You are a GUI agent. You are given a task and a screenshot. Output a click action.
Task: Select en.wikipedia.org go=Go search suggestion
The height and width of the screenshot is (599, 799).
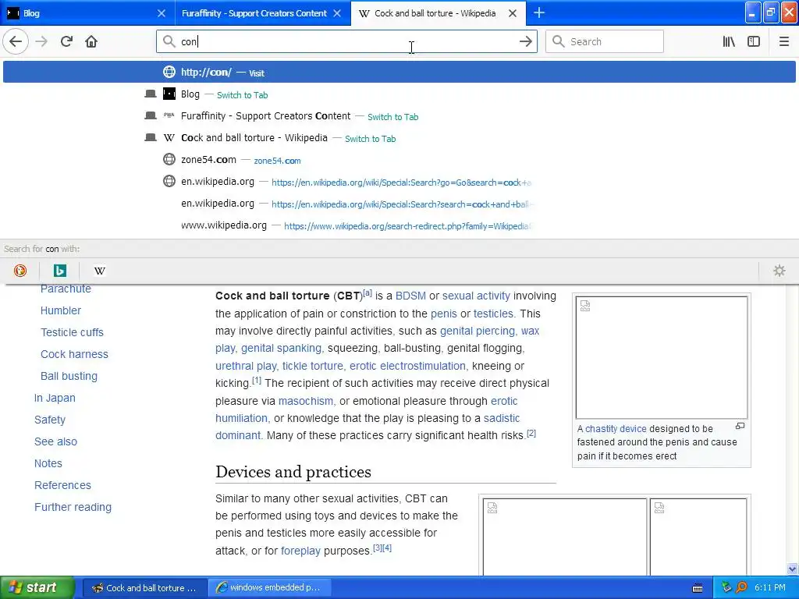click(399, 182)
